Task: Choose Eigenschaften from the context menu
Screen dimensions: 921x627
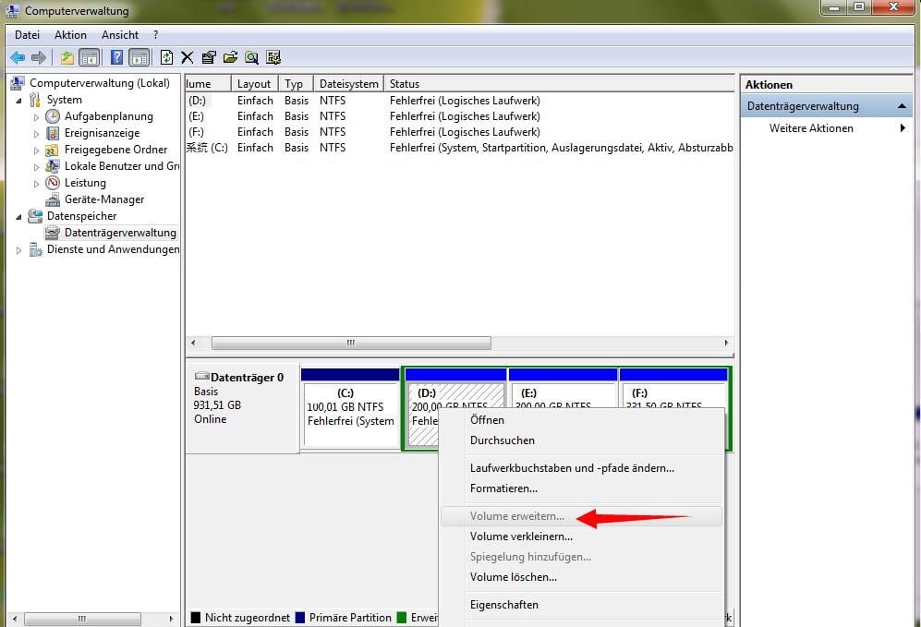Action: [x=581, y=605]
